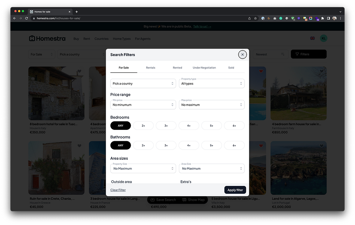Favorite the Land in Algarve listing heart
The width and height of the screenshot is (355, 225).
point(322,146)
